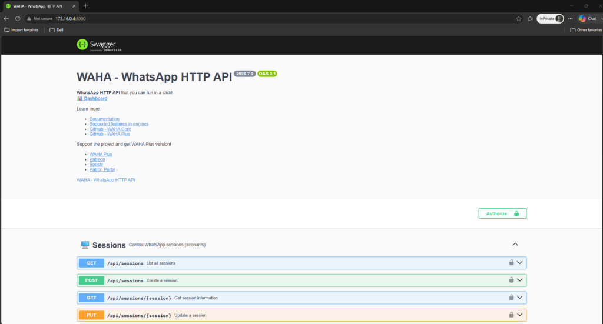Viewport: 603px width, 324px height.
Task: Click lock icon on Create a session row
Action: coord(511,280)
